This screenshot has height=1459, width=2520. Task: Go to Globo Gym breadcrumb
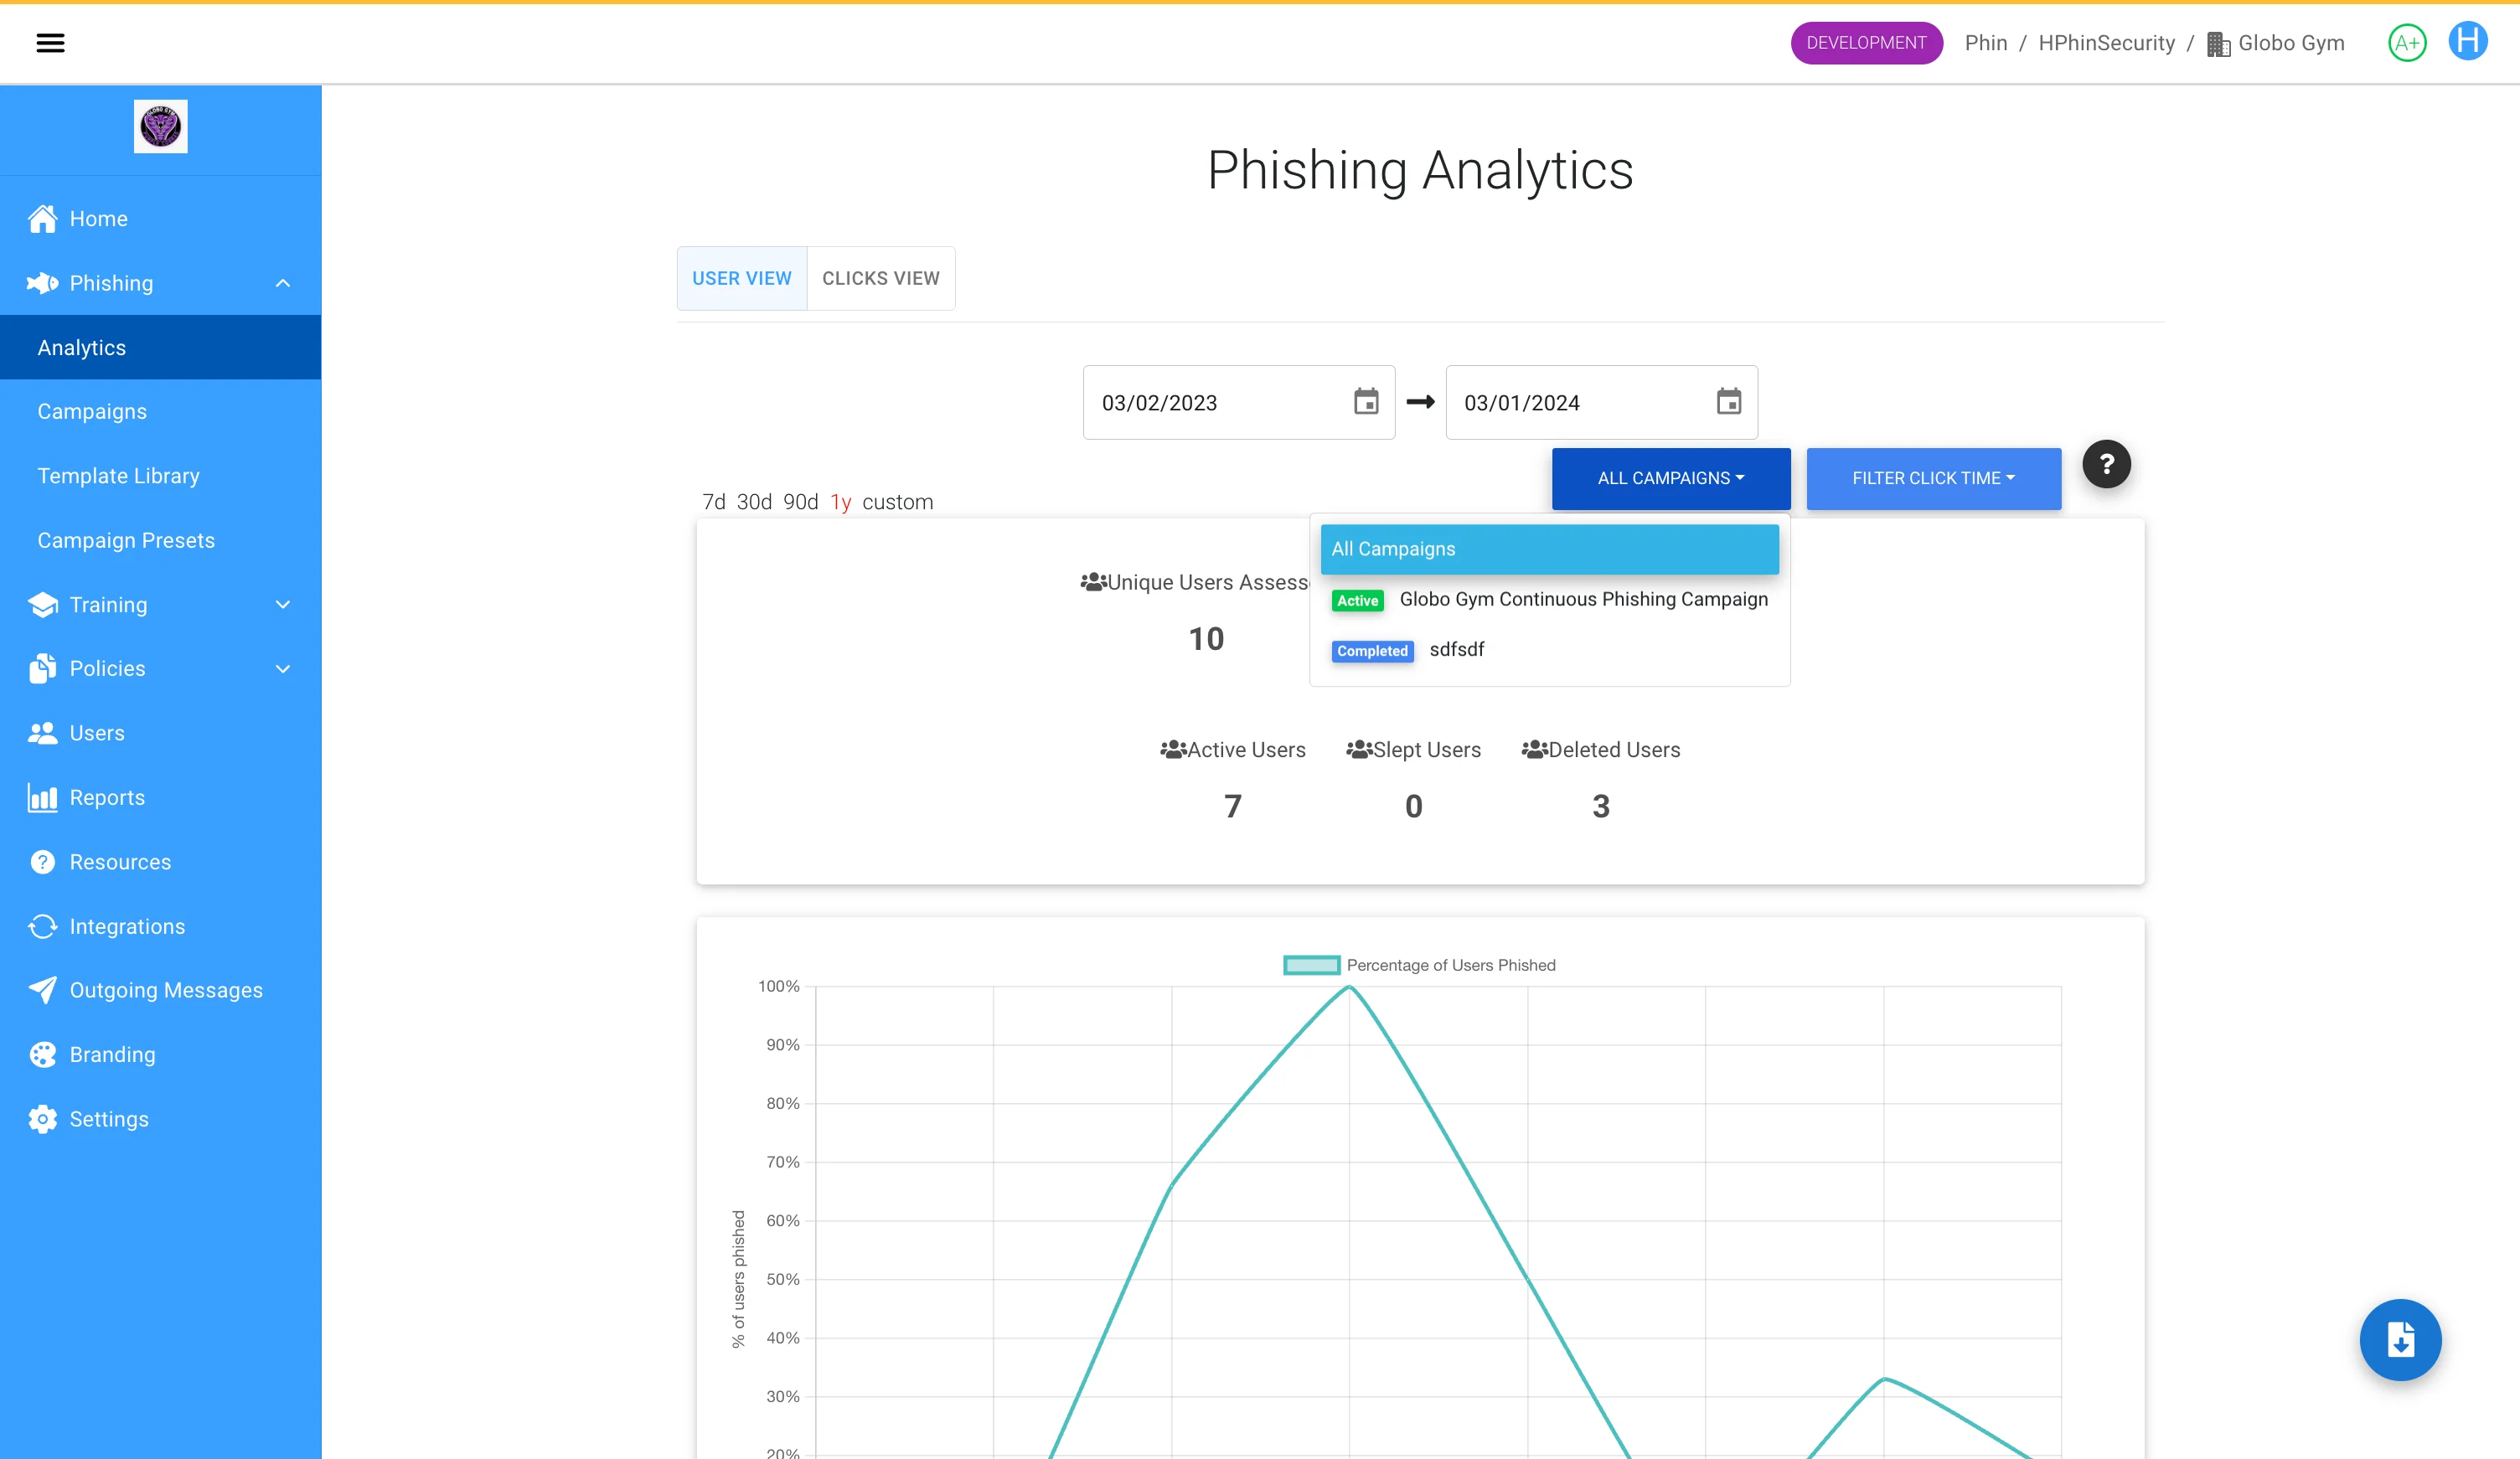coord(2290,43)
